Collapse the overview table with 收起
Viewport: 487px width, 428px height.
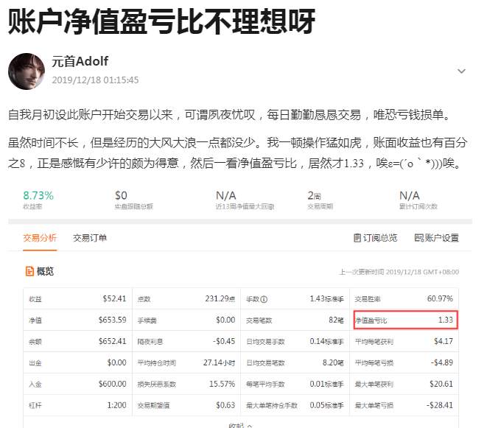[240, 426]
